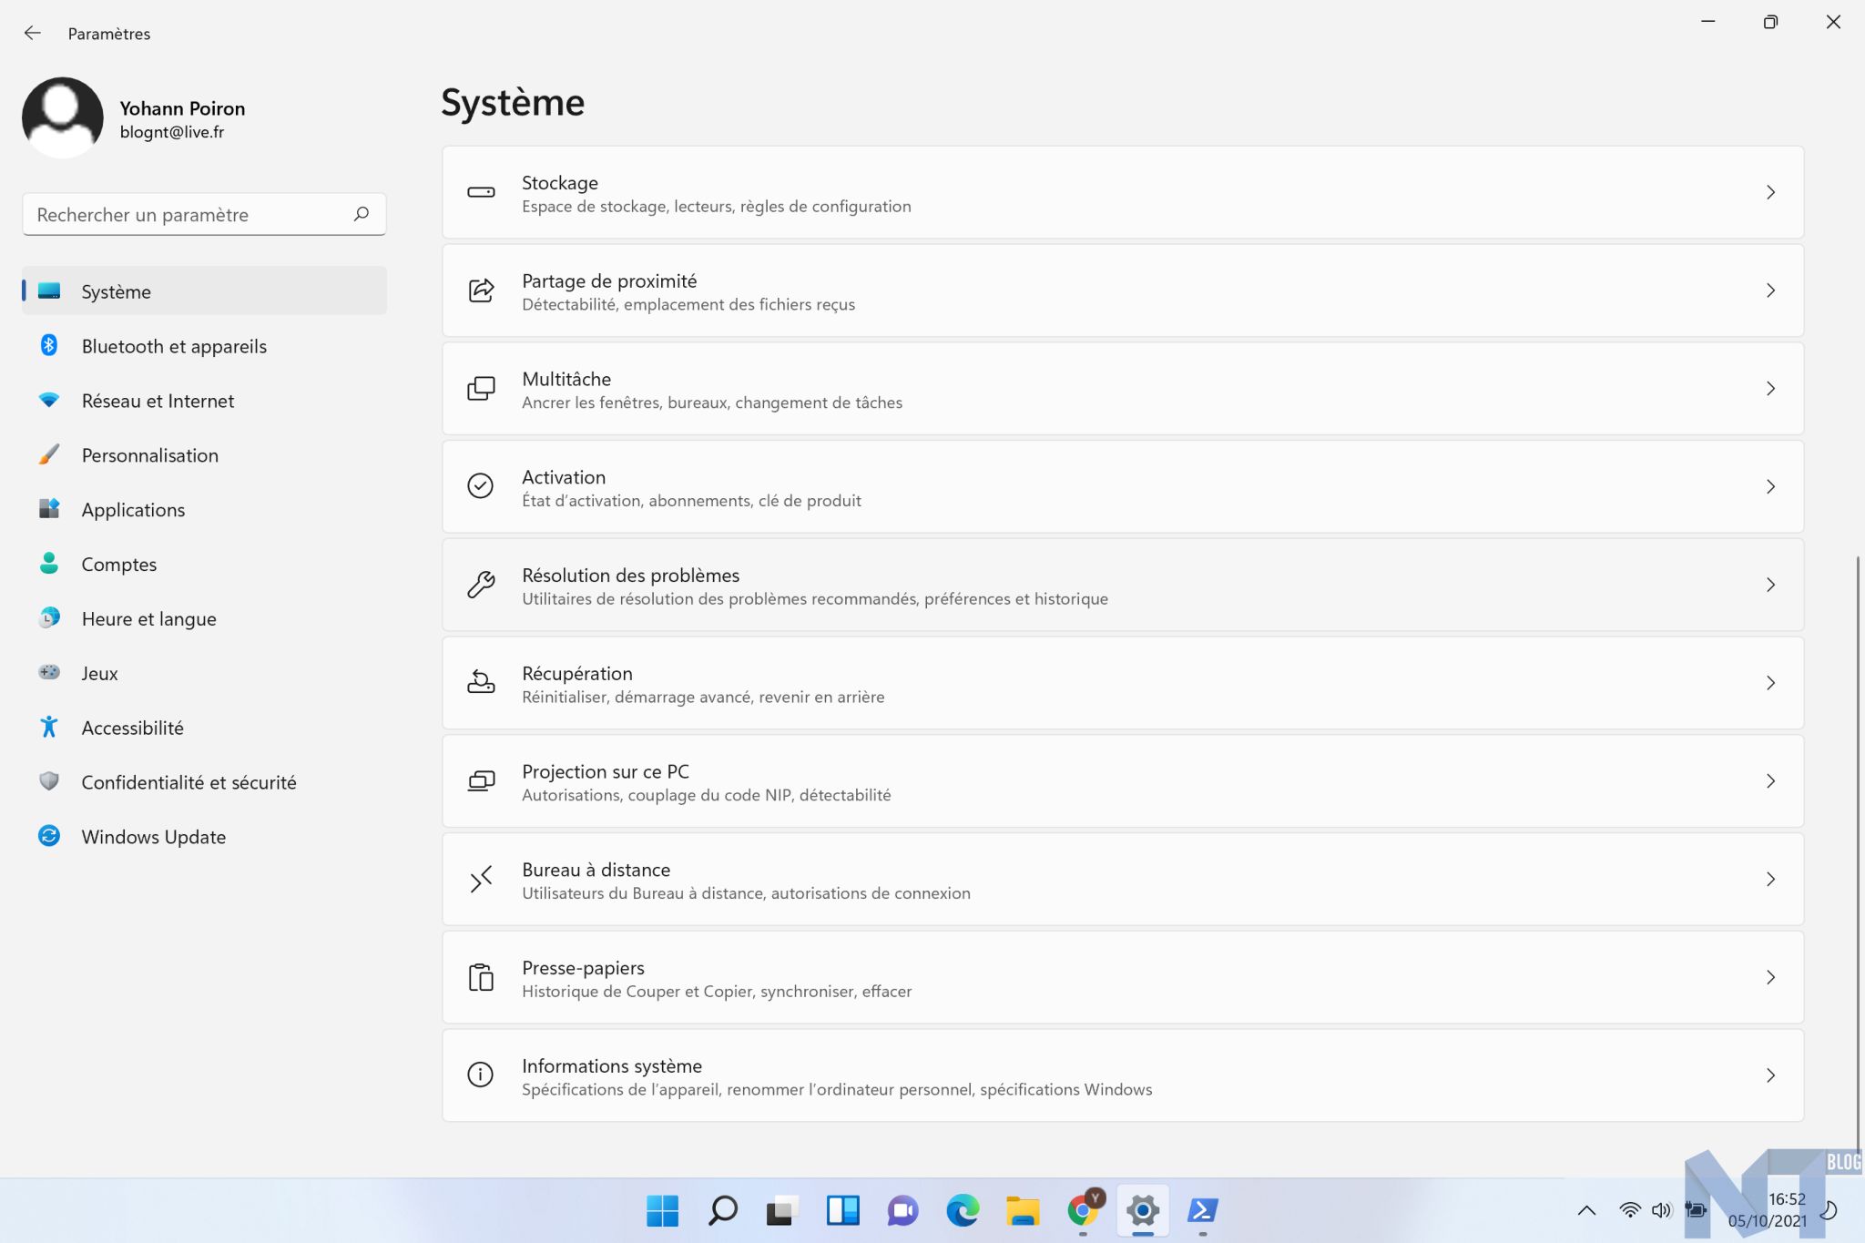Click the Bureau à distance icon
The image size is (1865, 1243).
click(481, 879)
